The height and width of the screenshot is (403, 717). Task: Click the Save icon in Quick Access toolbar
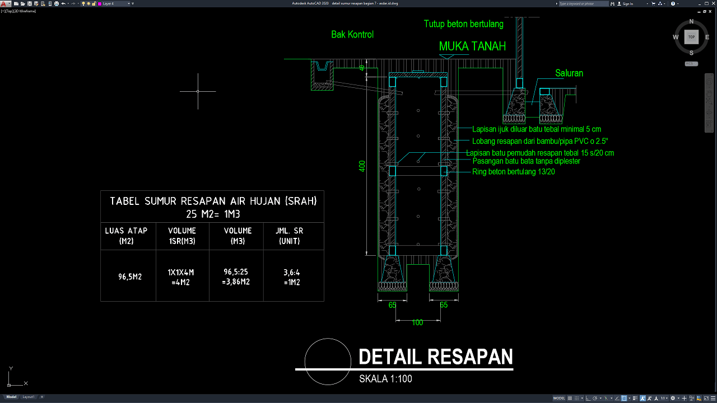pyautogui.click(x=29, y=3)
